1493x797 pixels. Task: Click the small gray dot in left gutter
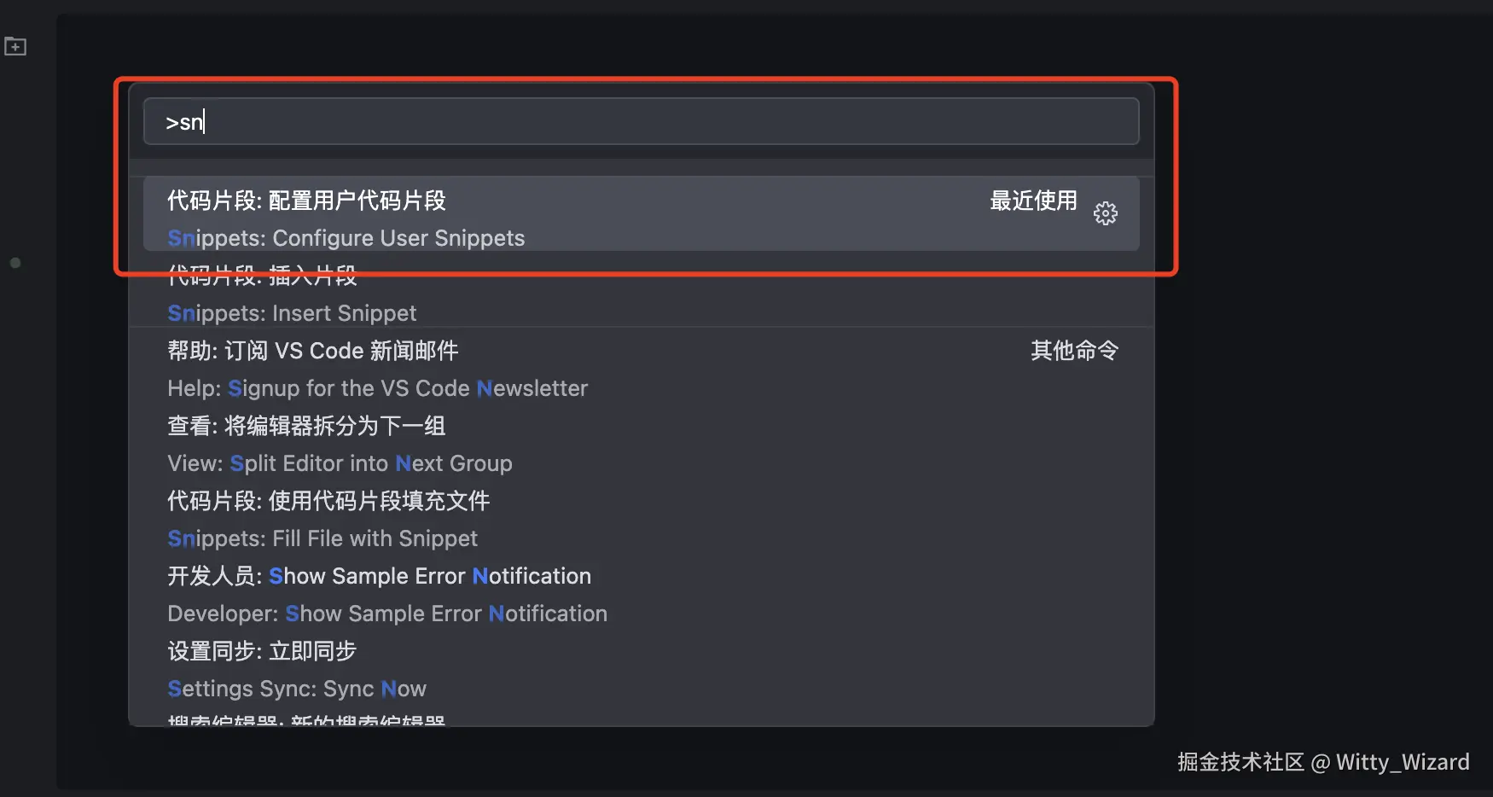[x=15, y=263]
